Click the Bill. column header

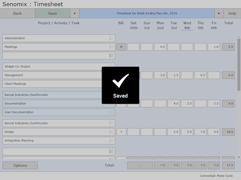coord(121,23)
